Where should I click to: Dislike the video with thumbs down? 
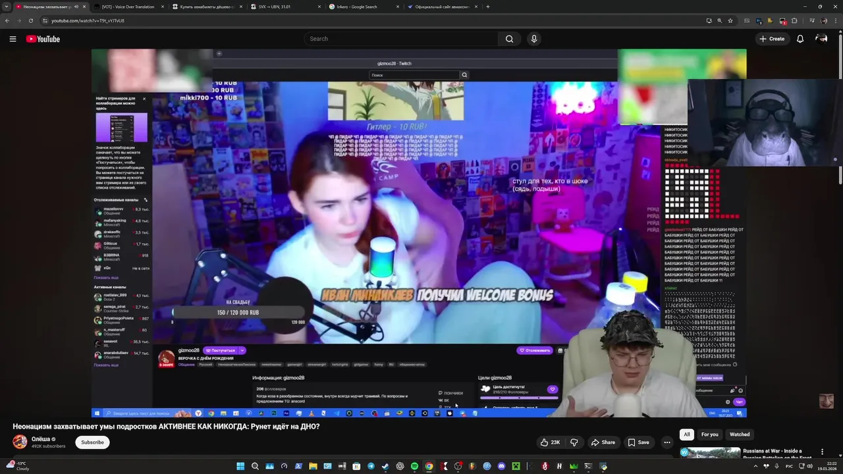pos(574,442)
